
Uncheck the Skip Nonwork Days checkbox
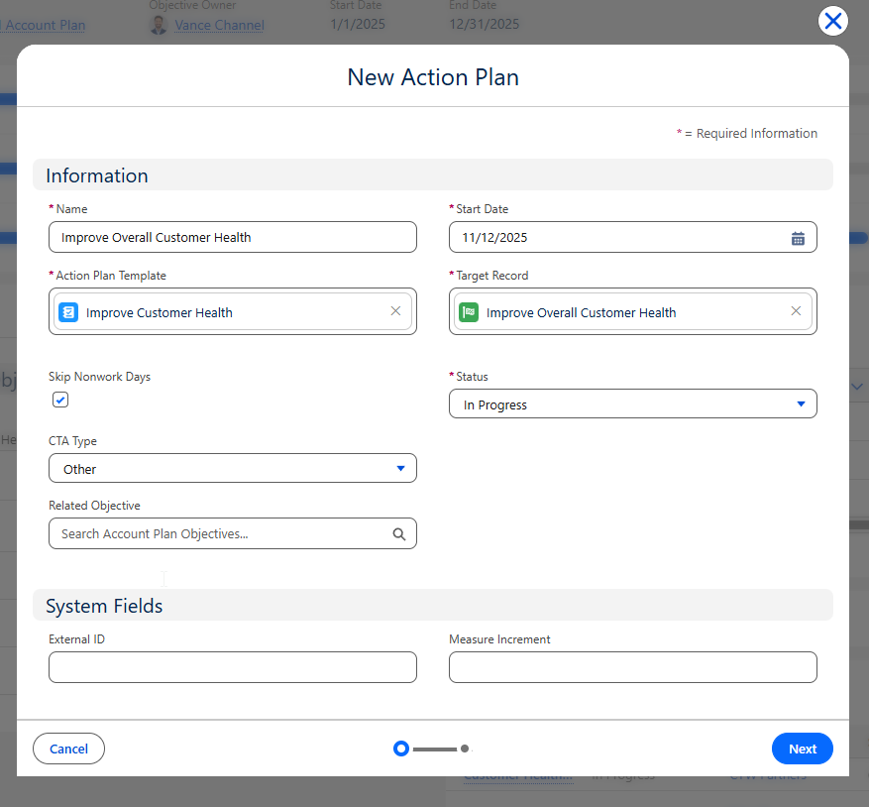point(60,400)
